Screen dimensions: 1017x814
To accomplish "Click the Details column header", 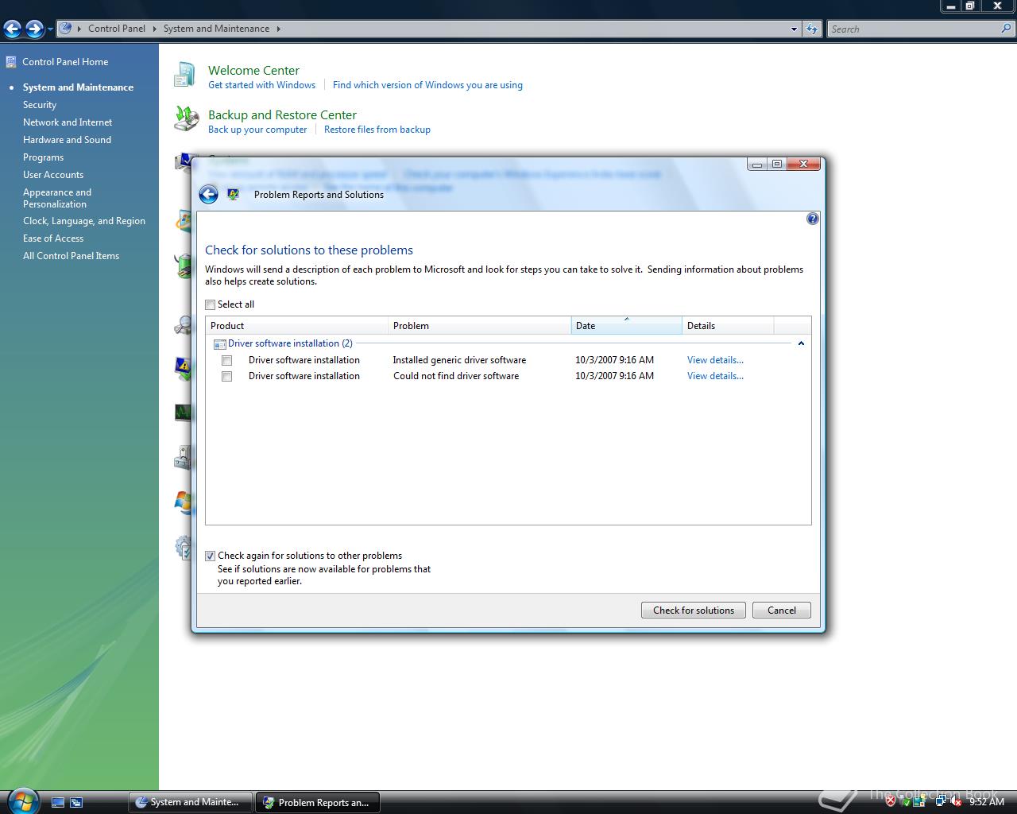I will pos(728,325).
